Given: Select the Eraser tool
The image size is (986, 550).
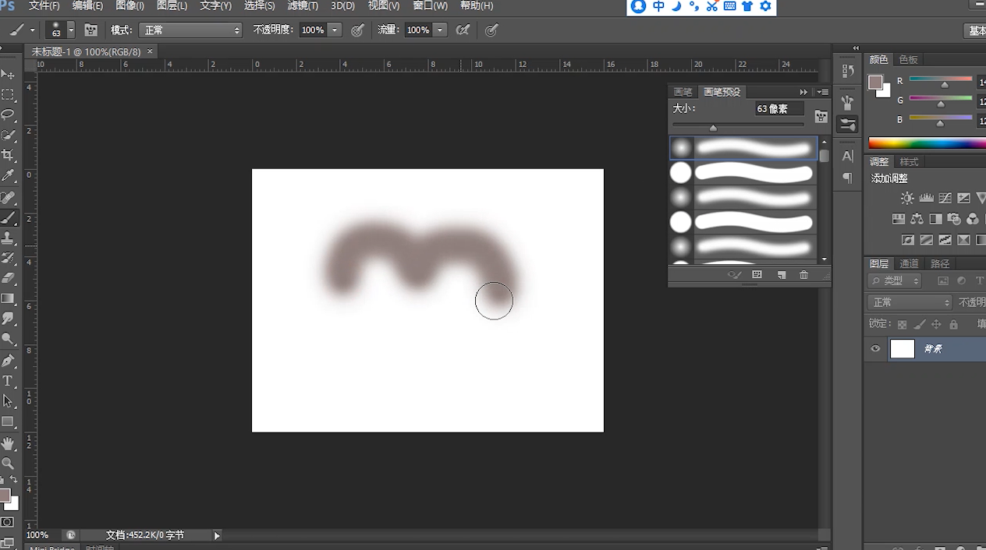Looking at the screenshot, I should coord(8,278).
